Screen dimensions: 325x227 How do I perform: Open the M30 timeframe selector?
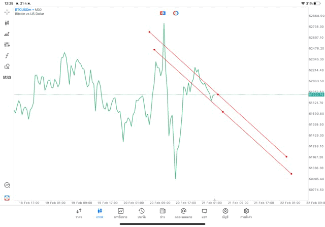[x=7, y=78]
